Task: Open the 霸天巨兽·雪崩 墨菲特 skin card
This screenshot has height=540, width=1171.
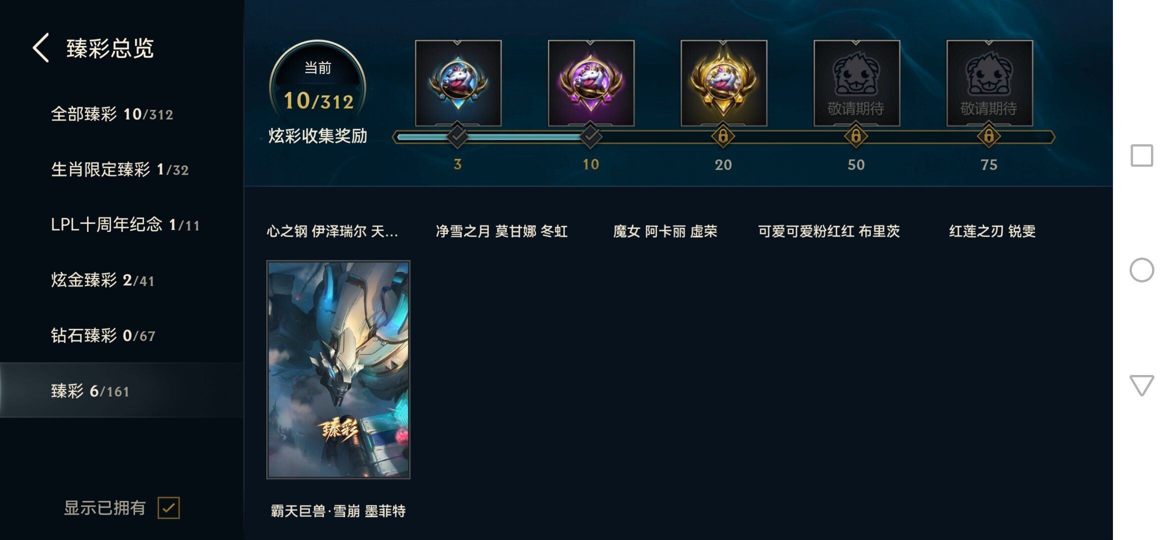Action: pos(338,369)
